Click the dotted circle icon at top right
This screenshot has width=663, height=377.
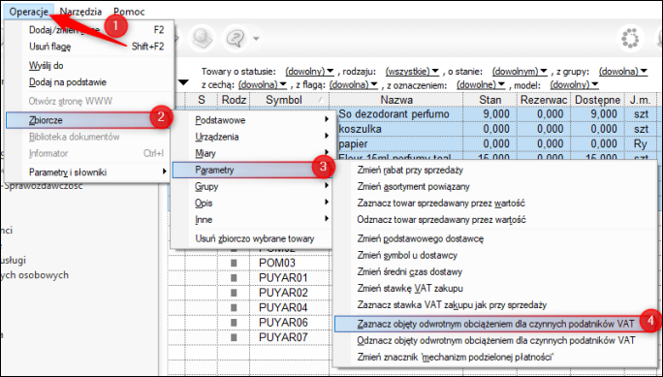click(x=630, y=39)
